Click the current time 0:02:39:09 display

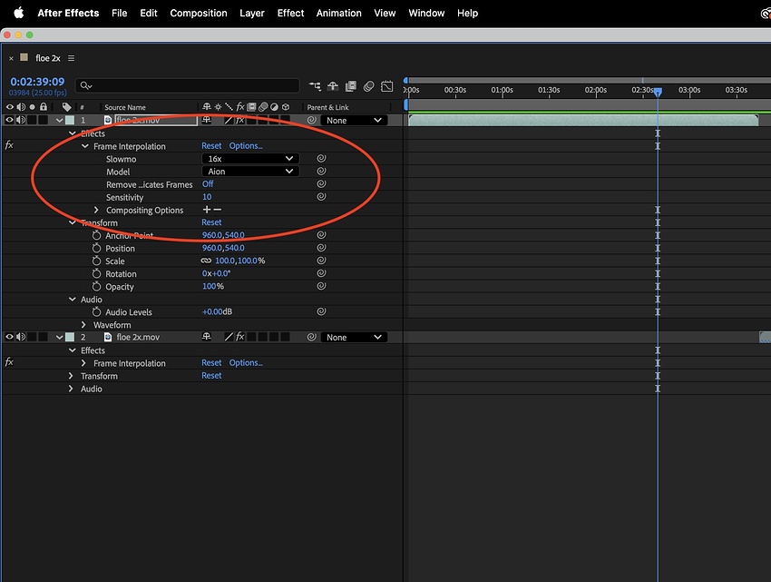pyautogui.click(x=37, y=82)
